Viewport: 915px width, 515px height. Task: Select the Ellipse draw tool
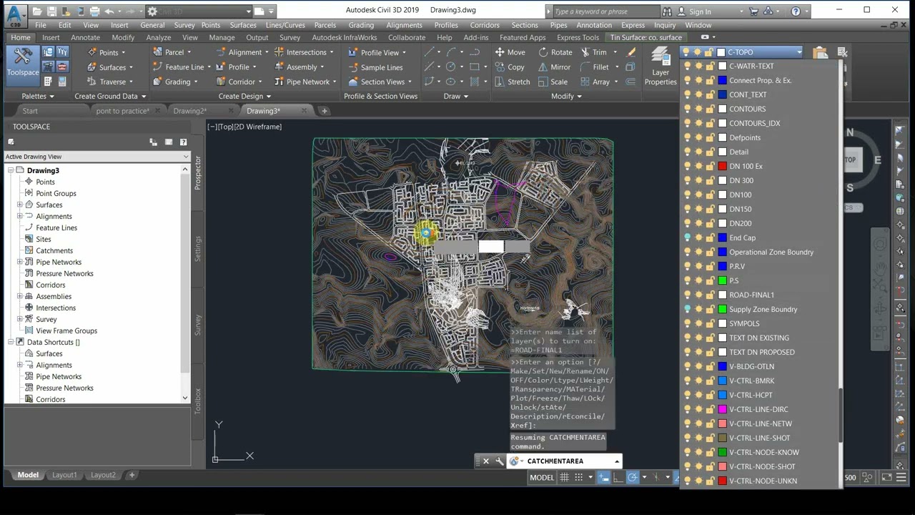click(450, 82)
